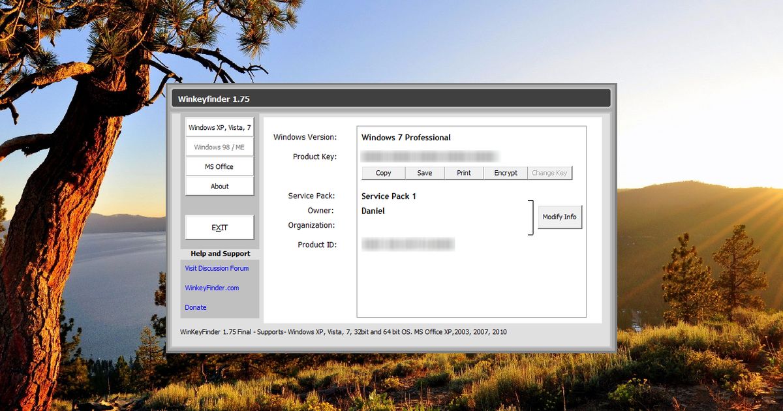Visit Discussion Forum link
Image resolution: width=783 pixels, height=411 pixels.
217,268
